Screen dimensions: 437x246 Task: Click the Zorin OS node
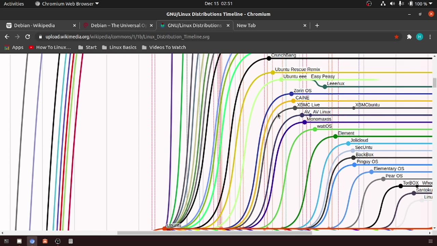[291, 94]
